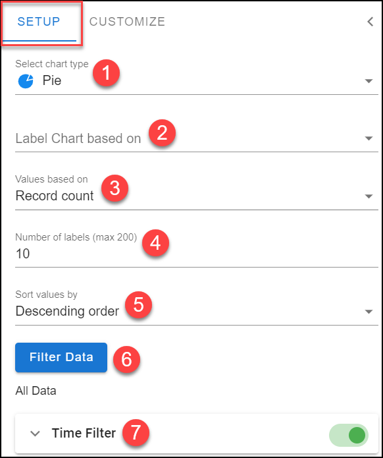Click the blue Pie chart icon
The image size is (383, 458).
tap(26, 81)
